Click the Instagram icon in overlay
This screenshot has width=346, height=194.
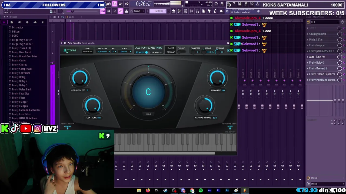pos(38,129)
